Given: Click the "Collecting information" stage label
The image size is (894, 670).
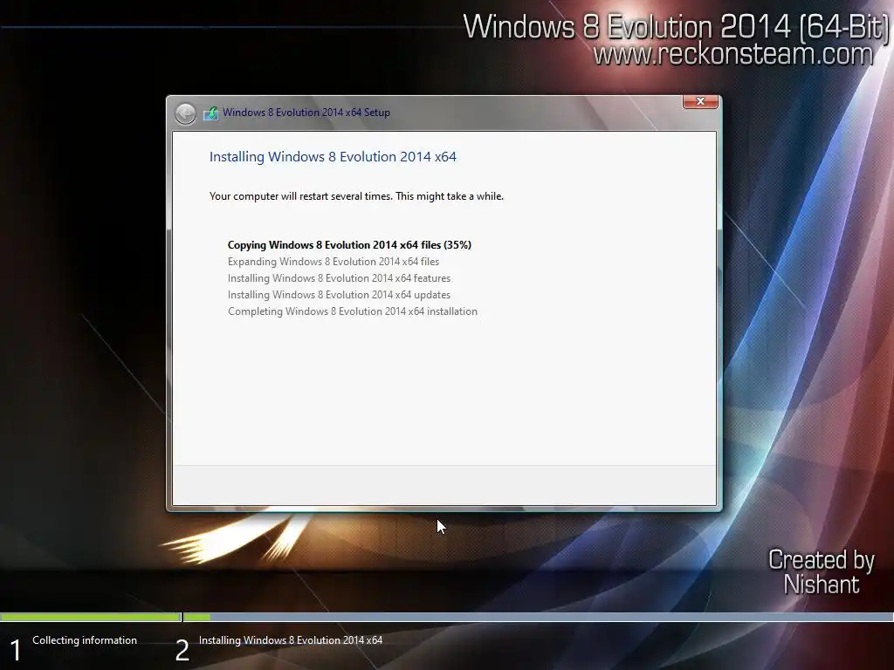Looking at the screenshot, I should [x=85, y=640].
